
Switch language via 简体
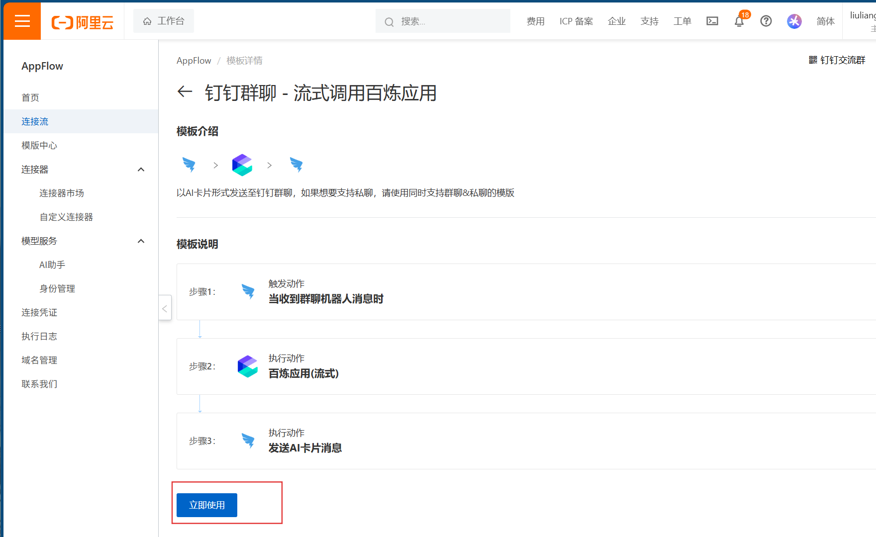[x=826, y=21]
